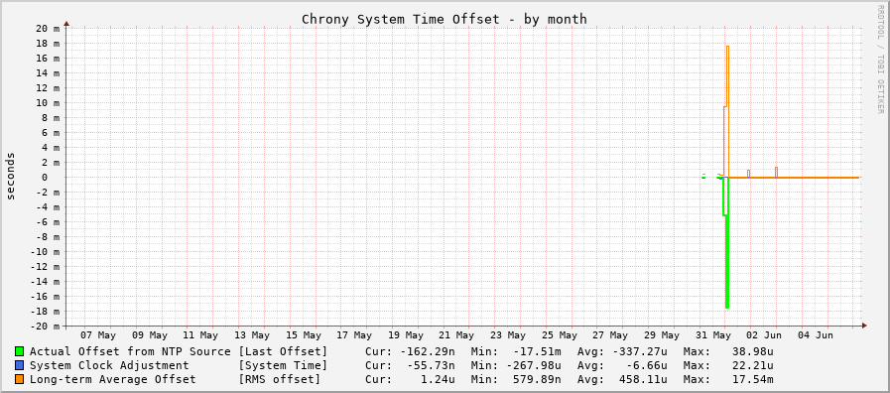
Task: Click the Avg value -6.66u
Action: click(648, 365)
